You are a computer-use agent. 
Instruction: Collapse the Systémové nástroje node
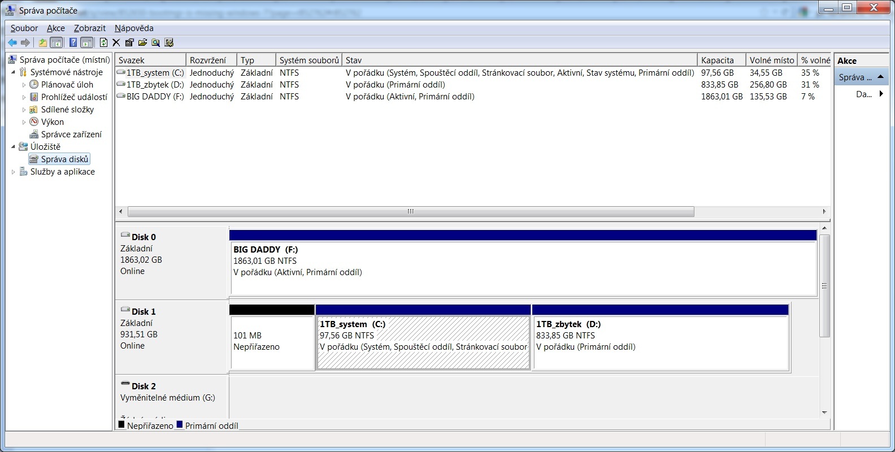click(x=14, y=72)
